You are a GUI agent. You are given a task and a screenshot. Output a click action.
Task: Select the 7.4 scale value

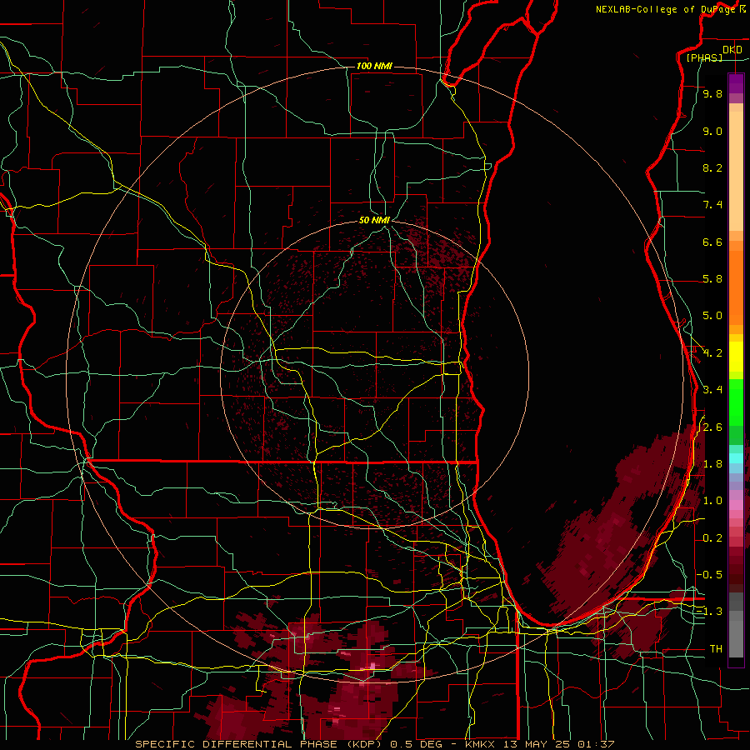712,205
